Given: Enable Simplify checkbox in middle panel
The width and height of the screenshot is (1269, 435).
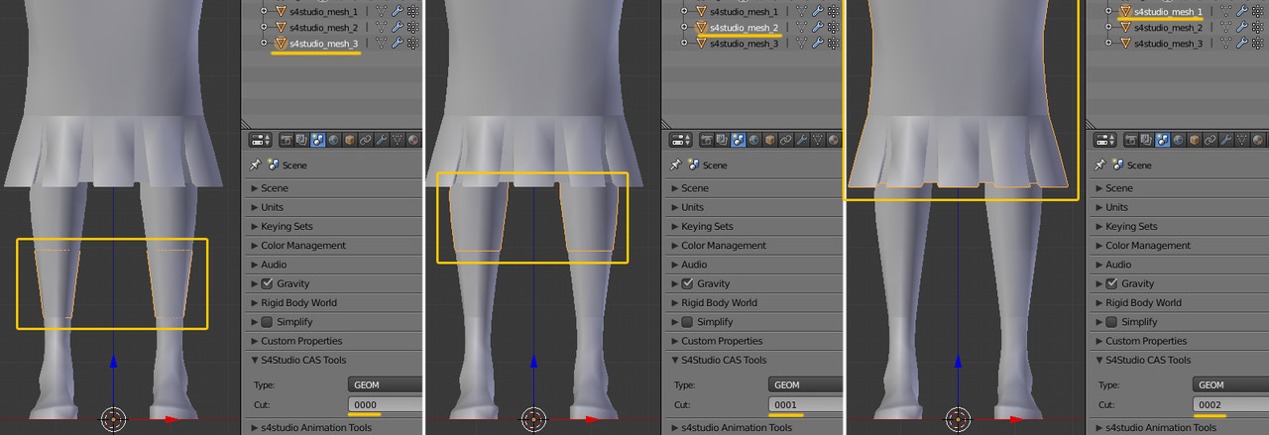Looking at the screenshot, I should click(687, 321).
